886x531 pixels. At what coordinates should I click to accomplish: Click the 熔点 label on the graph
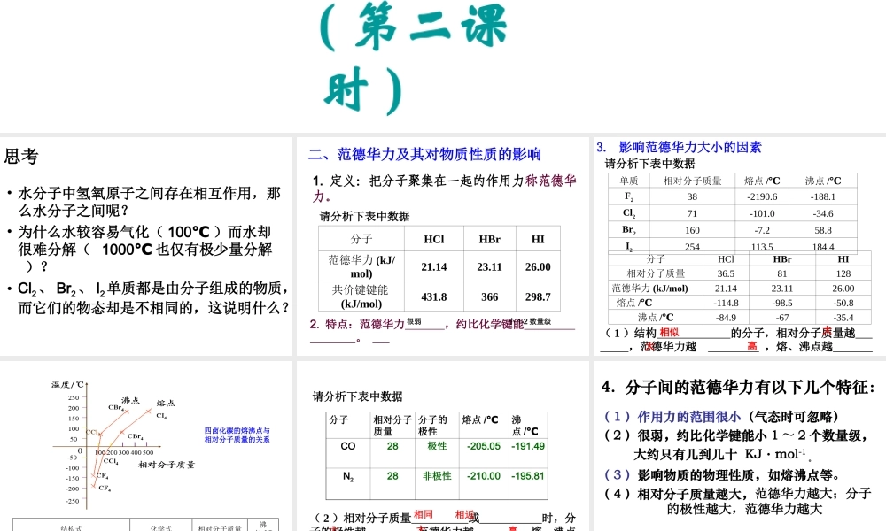coord(165,403)
